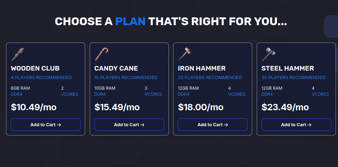Add Iron Hammer plan to cart
Viewport: 338px width, 167px height.
coord(212,124)
